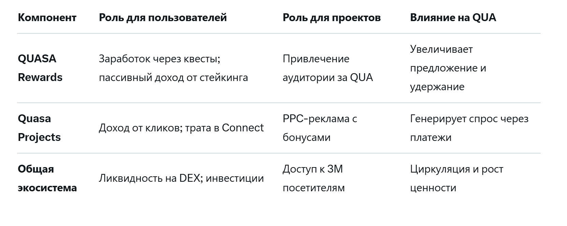567x226 pixels.
Task: Select the 'Quasa Projects' row label
Action: [39, 128]
